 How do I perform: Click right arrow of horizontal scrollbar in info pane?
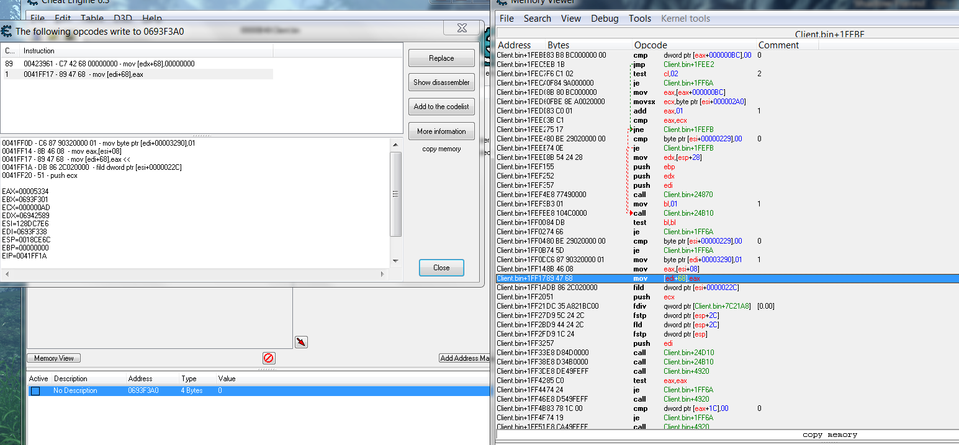point(384,273)
